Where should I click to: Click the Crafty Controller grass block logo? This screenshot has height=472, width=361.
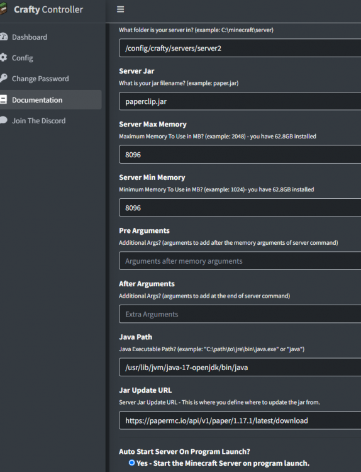(3, 9)
